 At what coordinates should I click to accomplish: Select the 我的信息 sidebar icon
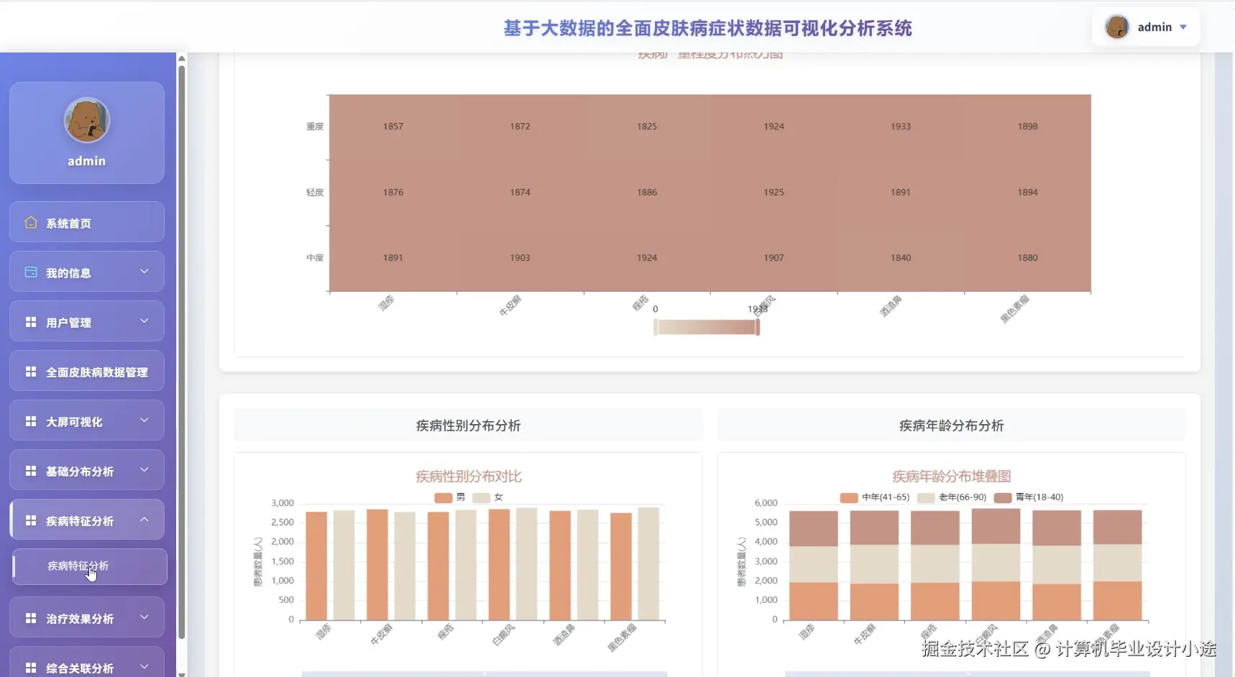pyautogui.click(x=29, y=272)
